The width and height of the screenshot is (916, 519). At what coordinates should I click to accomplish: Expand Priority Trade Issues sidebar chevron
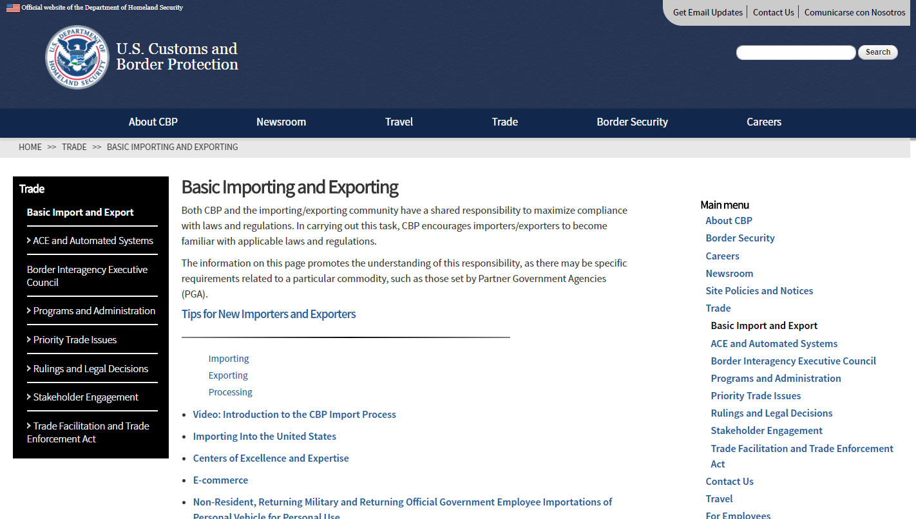(29, 339)
